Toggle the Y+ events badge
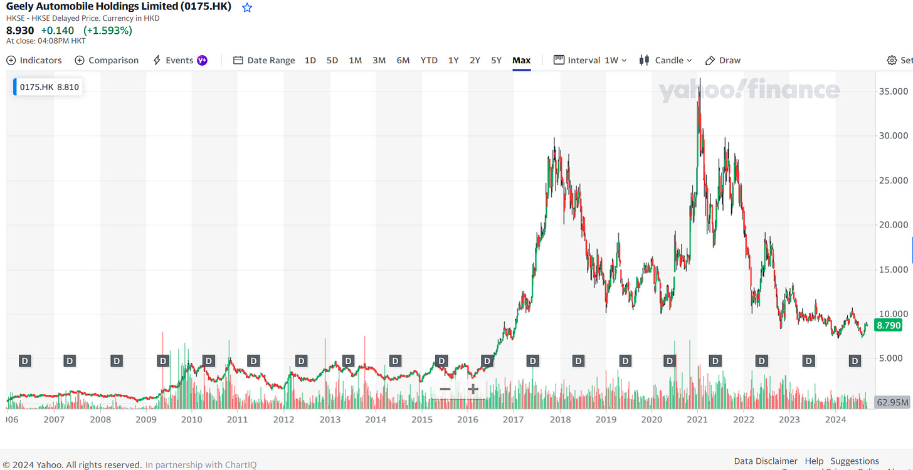 pos(201,60)
